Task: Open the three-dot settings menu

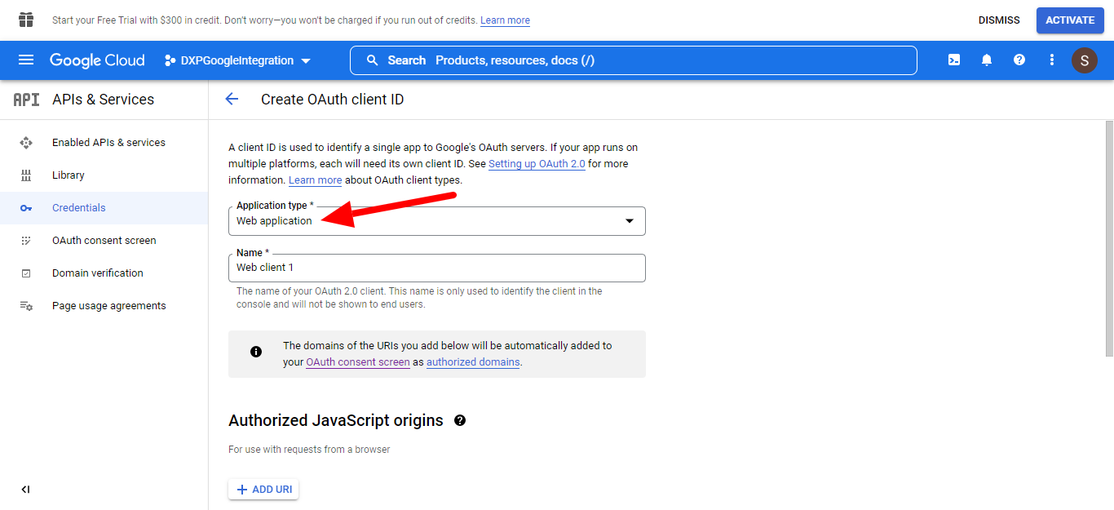Action: click(1051, 60)
